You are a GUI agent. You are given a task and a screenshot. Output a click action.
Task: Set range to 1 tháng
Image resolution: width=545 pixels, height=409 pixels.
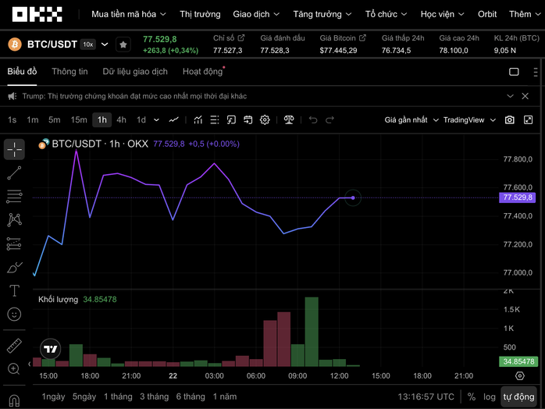(x=118, y=397)
